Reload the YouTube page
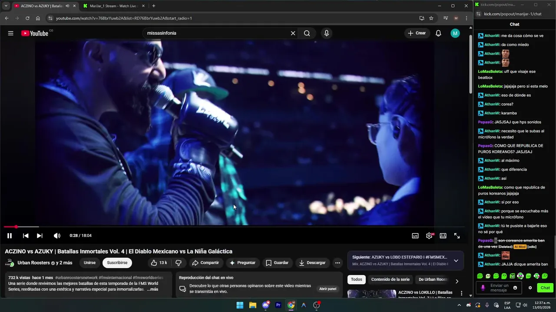 click(27, 18)
